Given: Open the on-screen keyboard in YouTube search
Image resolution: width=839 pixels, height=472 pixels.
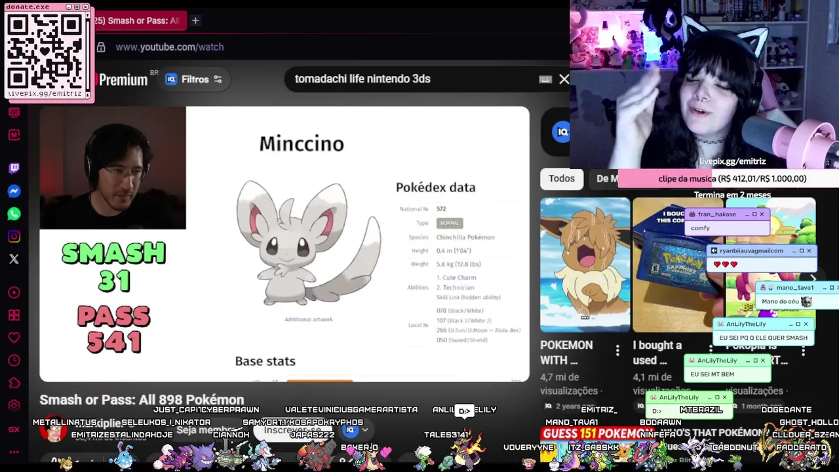Looking at the screenshot, I should (545, 79).
